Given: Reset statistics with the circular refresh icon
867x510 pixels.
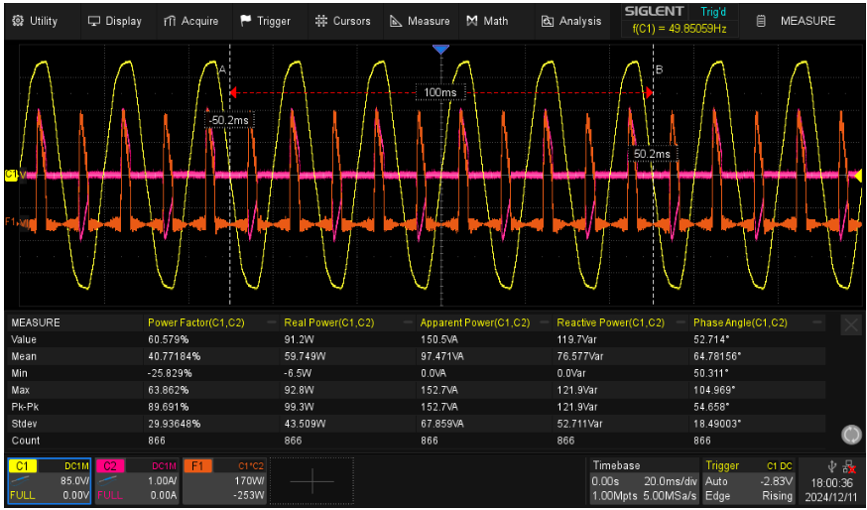Looking at the screenshot, I should 851,435.
